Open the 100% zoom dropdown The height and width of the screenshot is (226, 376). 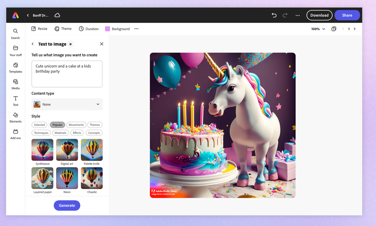coord(318,29)
